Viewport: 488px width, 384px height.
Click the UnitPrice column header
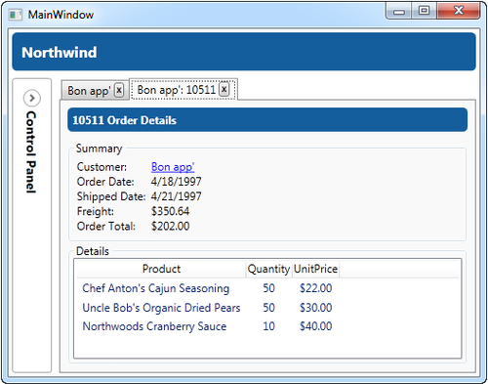point(315,269)
